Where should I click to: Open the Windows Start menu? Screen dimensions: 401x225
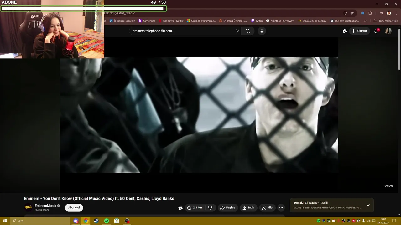5,221
